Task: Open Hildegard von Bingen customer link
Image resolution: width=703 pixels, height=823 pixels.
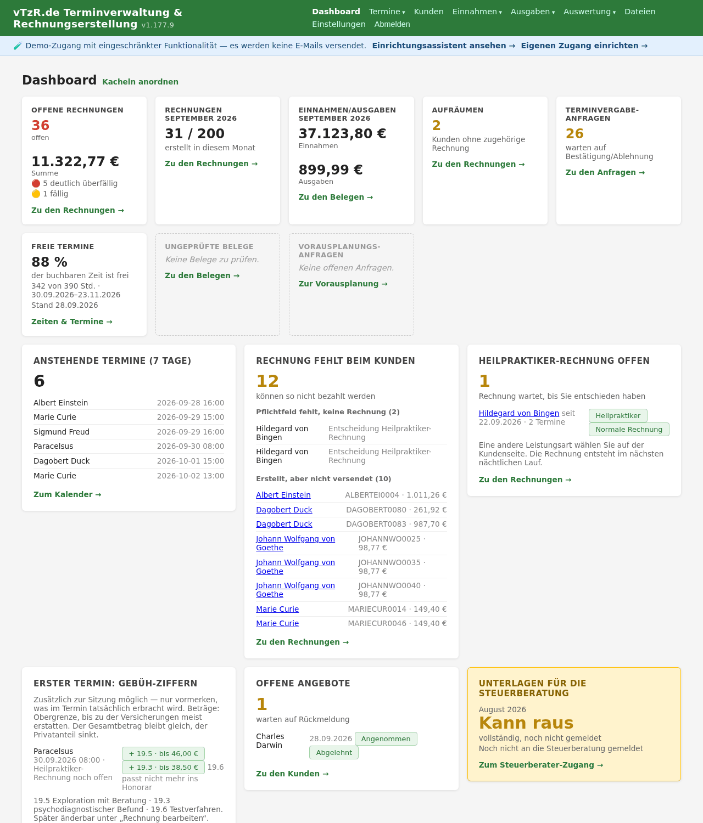Action: tap(519, 413)
